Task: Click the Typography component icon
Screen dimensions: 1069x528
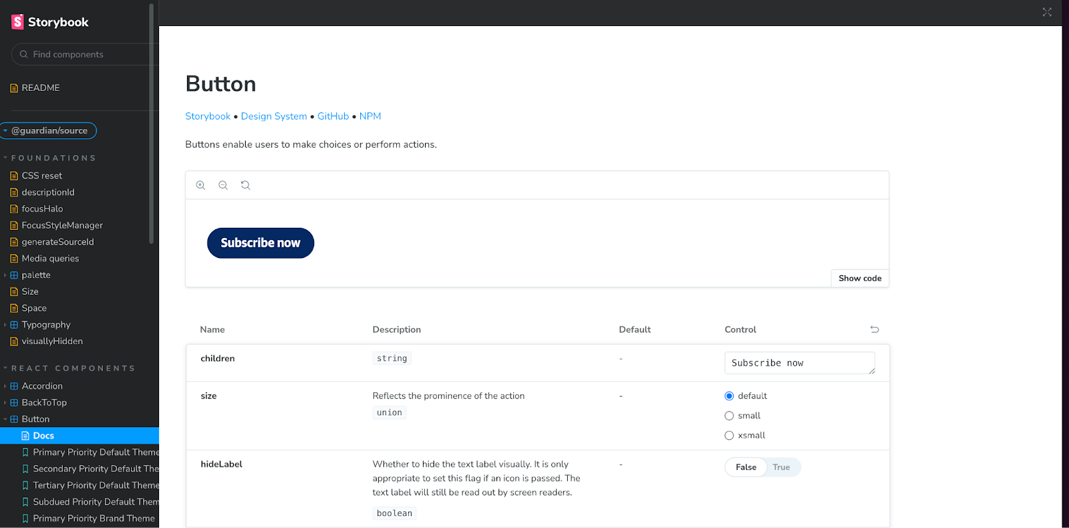Action: (14, 325)
